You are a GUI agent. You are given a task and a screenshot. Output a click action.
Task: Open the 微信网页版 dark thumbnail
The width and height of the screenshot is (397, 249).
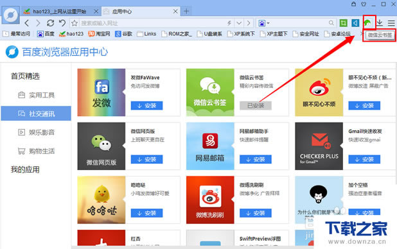tap(101, 146)
